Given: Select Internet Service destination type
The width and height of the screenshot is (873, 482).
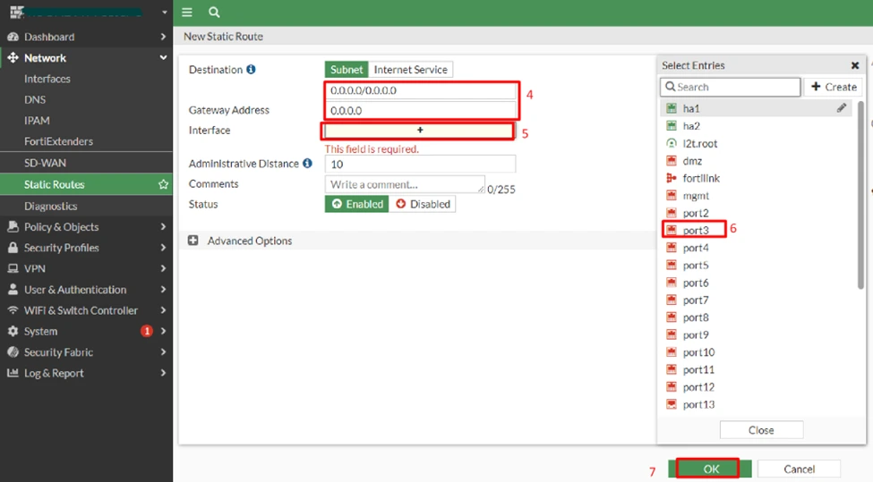Looking at the screenshot, I should point(411,70).
